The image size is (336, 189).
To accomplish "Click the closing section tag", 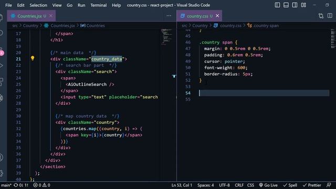I will coord(52,167).
